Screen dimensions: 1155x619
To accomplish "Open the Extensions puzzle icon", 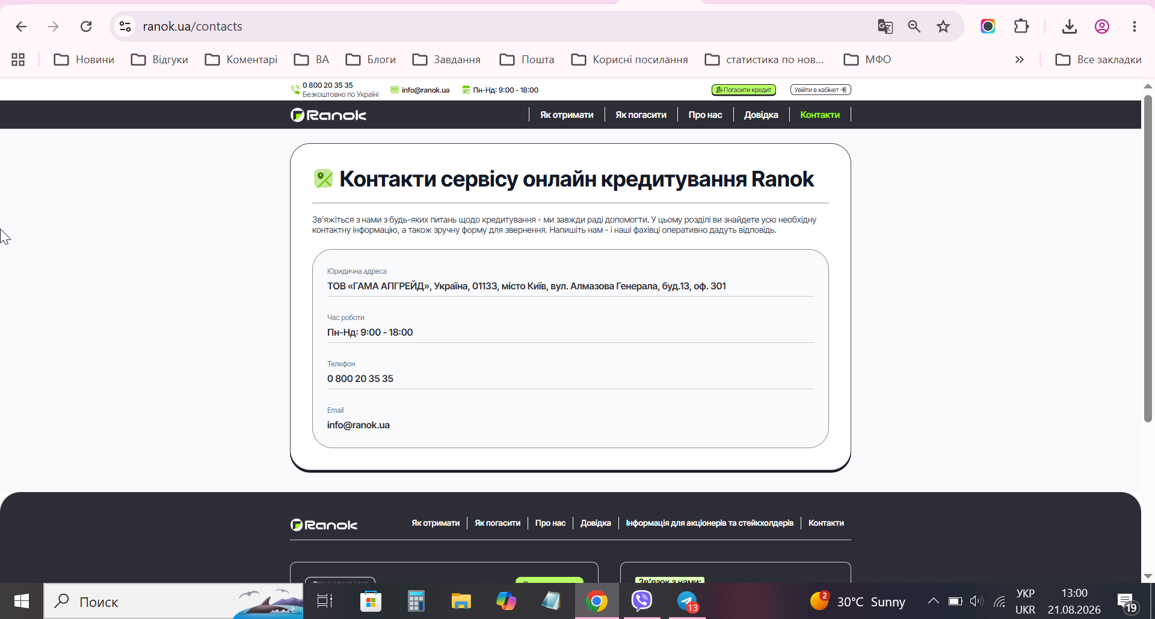I will (x=1021, y=26).
